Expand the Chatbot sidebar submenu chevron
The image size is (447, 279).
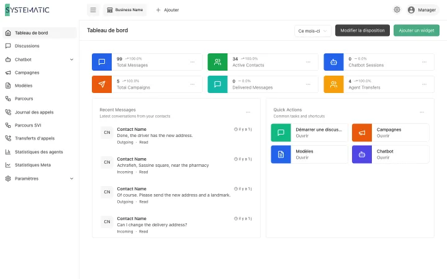(x=71, y=60)
